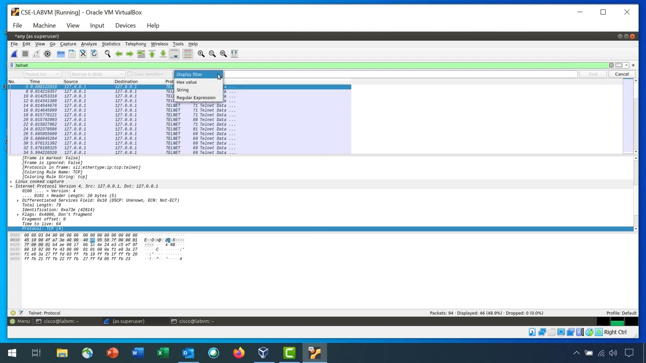Screen dimensions: 646x363
Task: Clear the telnet display filter
Action: [611, 65]
